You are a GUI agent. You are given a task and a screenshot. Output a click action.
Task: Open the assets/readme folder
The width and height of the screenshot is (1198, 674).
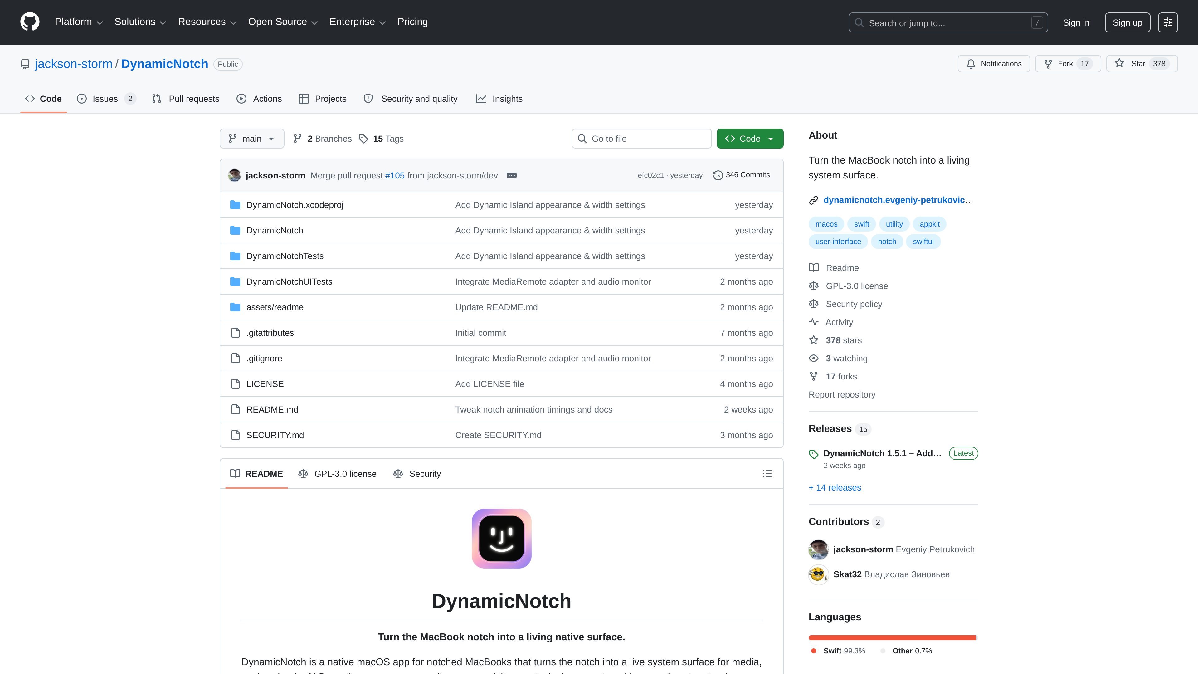tap(275, 307)
